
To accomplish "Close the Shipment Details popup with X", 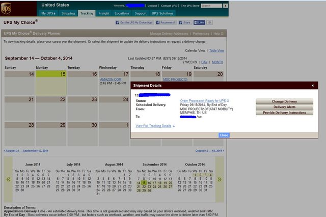I will pyautogui.click(x=312, y=86).
